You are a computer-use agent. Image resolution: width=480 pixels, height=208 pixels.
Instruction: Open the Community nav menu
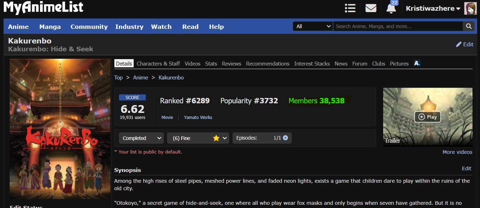point(89,27)
